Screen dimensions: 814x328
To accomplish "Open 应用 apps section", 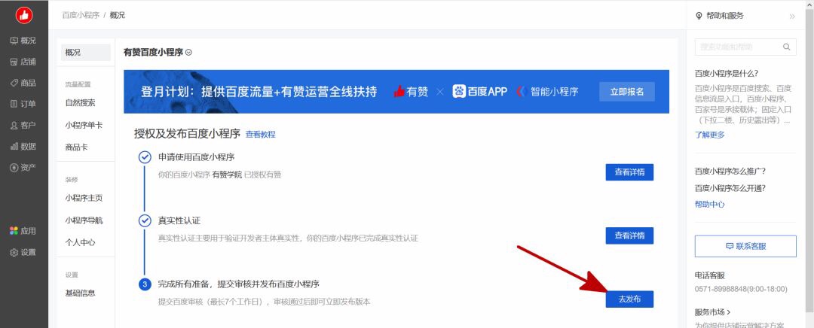I will click(x=23, y=231).
